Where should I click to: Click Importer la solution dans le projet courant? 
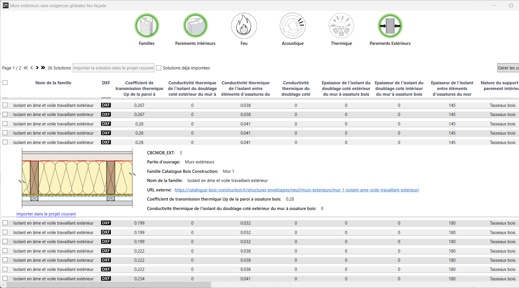tap(113, 68)
